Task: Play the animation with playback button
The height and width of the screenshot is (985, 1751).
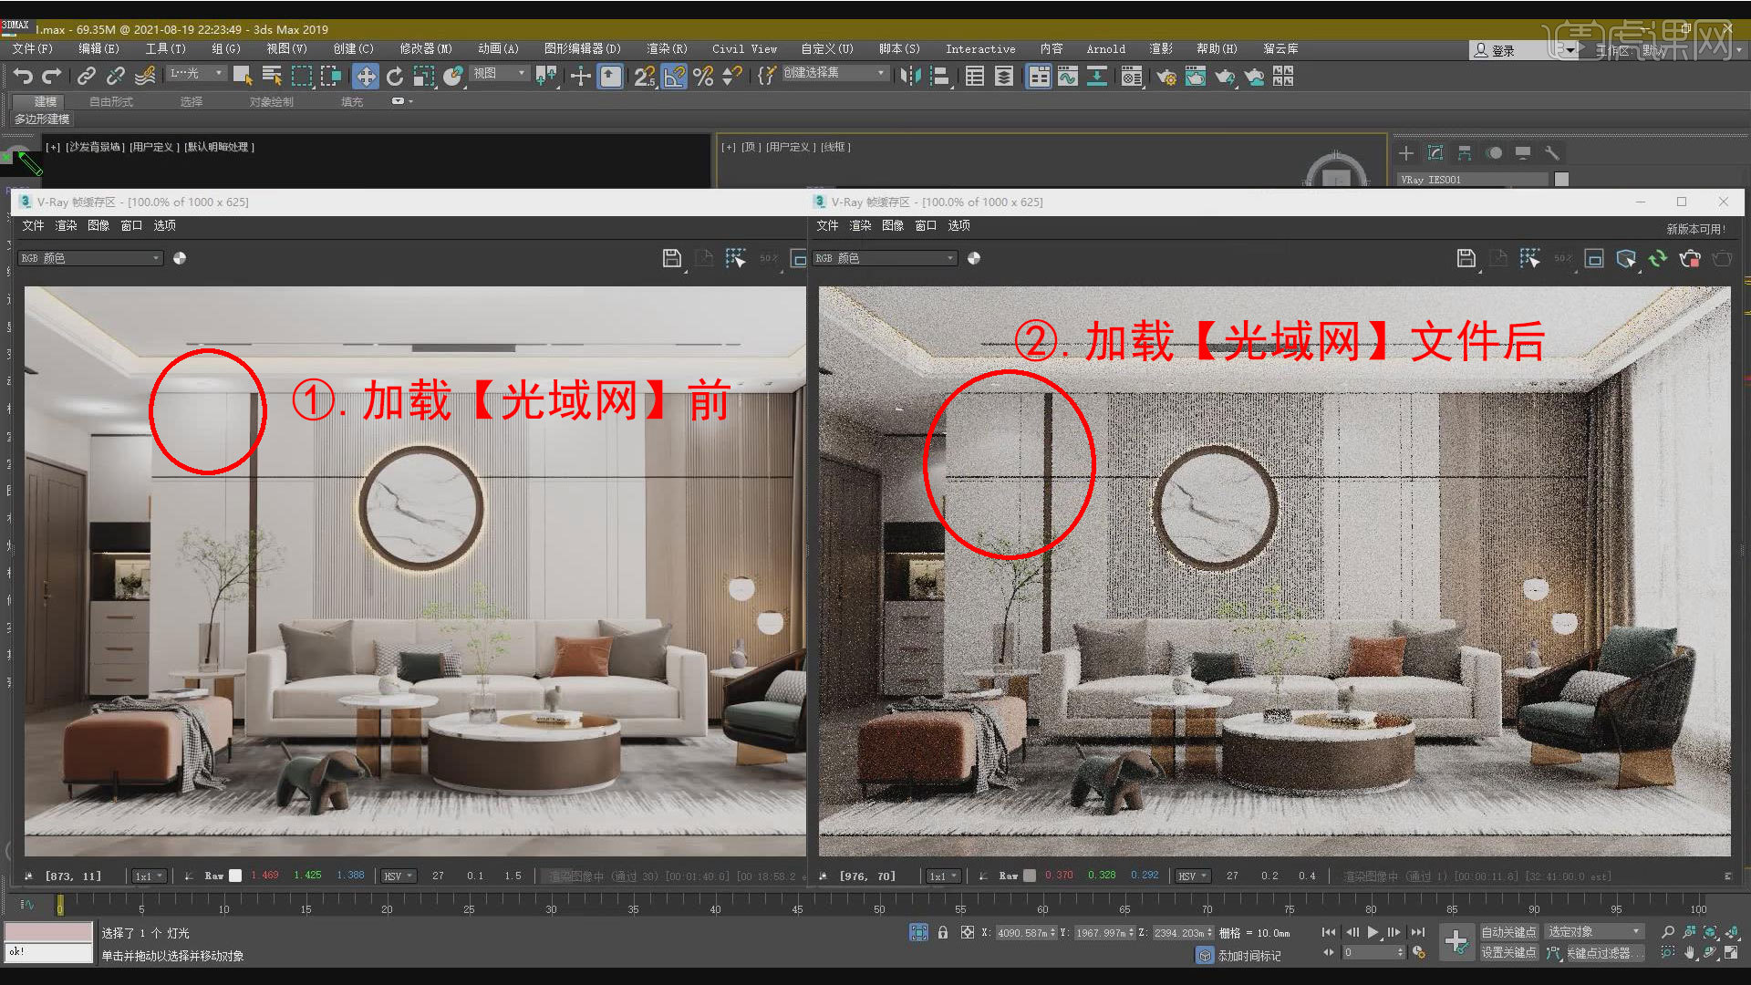Action: 1373,931
